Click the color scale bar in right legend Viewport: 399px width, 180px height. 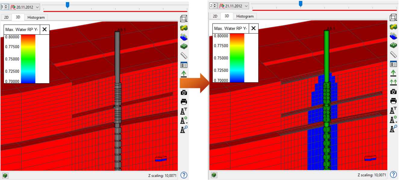(237, 58)
